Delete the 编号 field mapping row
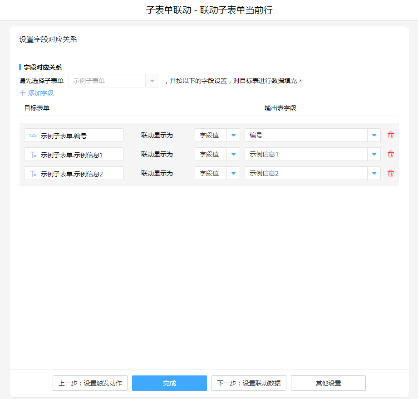 point(390,135)
